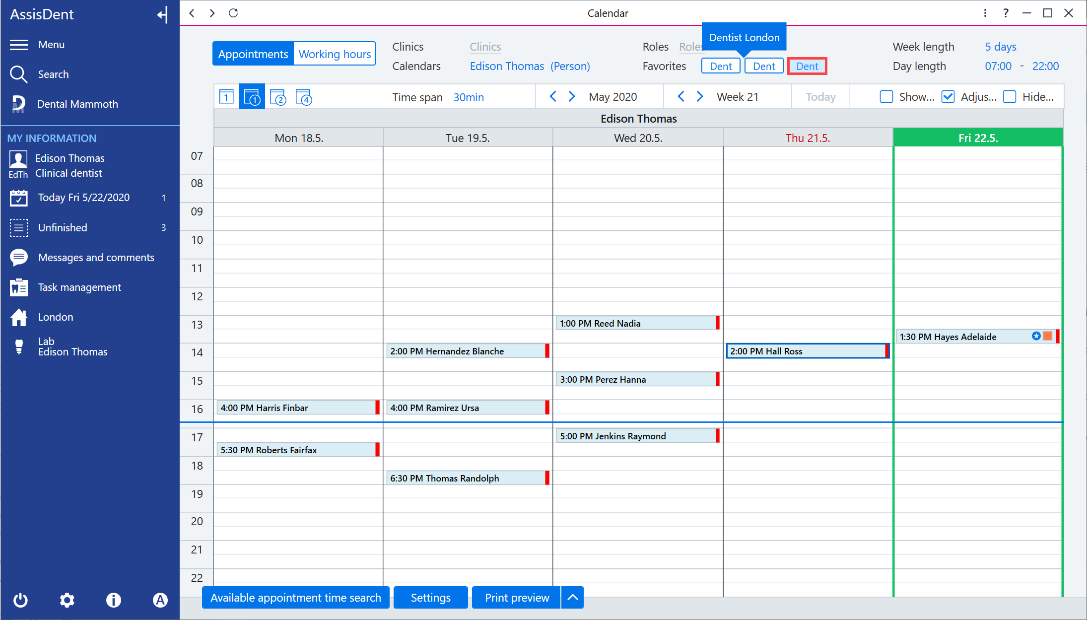Screen dimensions: 1087x620
Task: Go to next month after May 2020
Action: (x=572, y=96)
